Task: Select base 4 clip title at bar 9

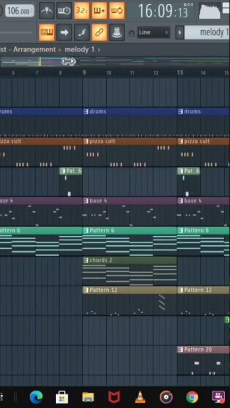Action: pyautogui.click(x=98, y=201)
